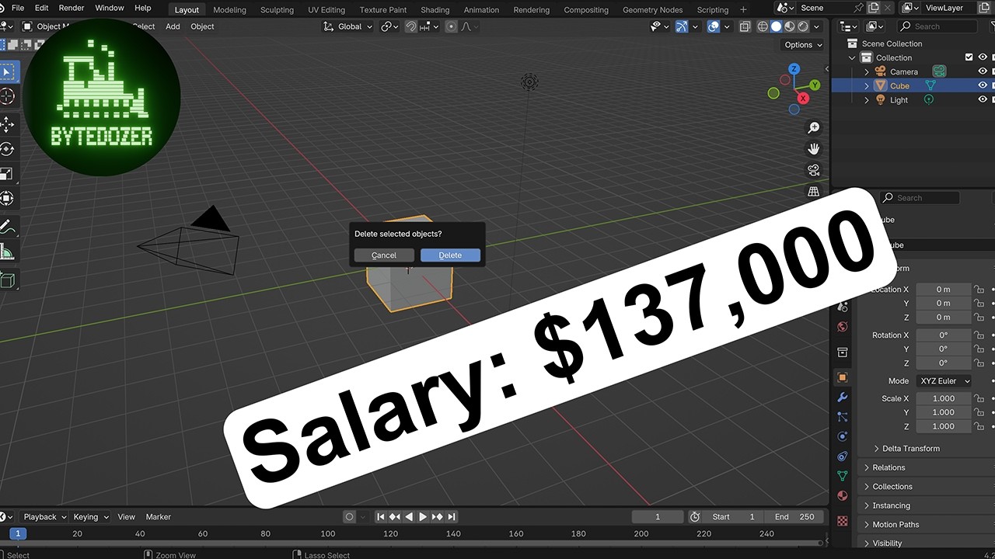Open the World properties tab
995x559 pixels.
(842, 327)
